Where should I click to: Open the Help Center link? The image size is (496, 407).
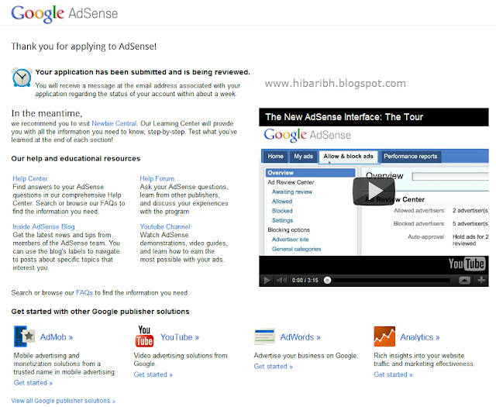click(30, 178)
